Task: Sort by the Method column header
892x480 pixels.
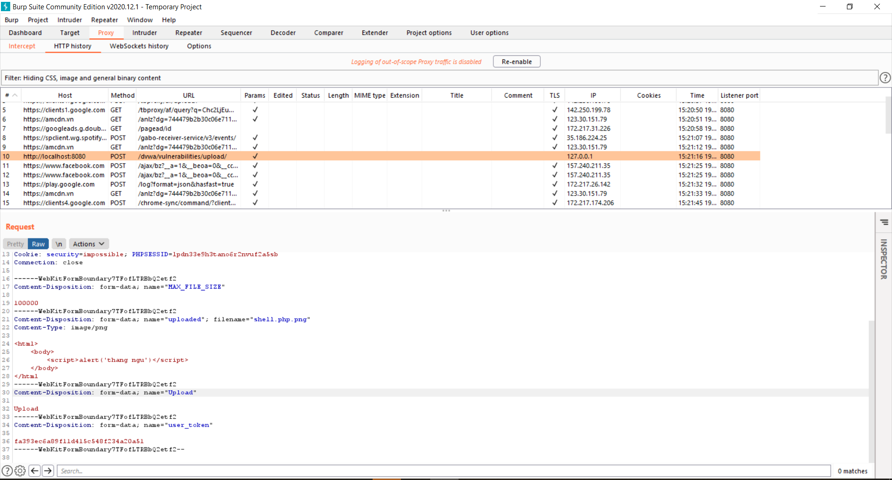Action: pos(122,95)
